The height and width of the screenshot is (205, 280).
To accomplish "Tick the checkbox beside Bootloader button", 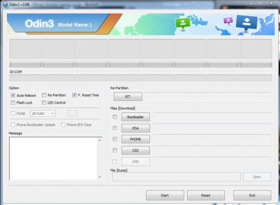I will pyautogui.click(x=115, y=117).
